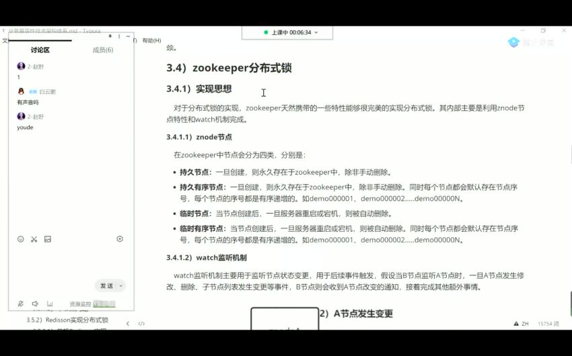572x356 pixels.
Task: Click chat message text youde
Action: click(25, 128)
